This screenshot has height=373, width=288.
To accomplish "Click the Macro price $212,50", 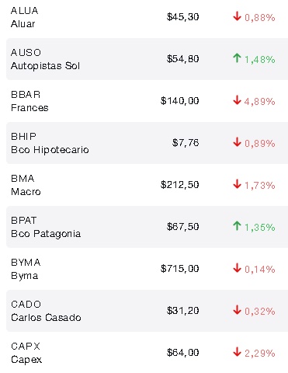I will pos(179,185).
